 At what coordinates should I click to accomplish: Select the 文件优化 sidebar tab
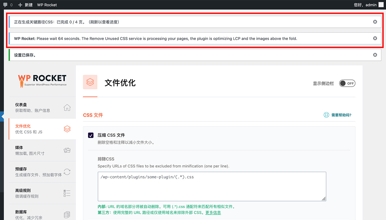point(42,129)
